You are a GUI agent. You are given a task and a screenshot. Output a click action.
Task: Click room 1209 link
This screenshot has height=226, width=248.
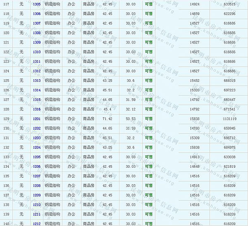(x=37, y=195)
